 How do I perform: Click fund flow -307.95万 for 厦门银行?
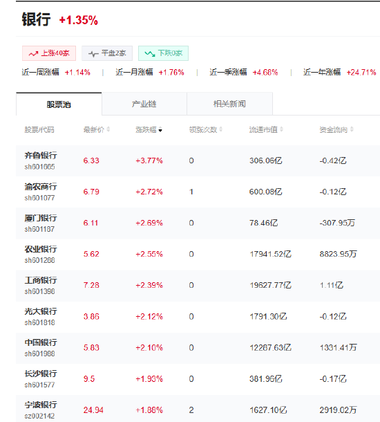pos(337,223)
